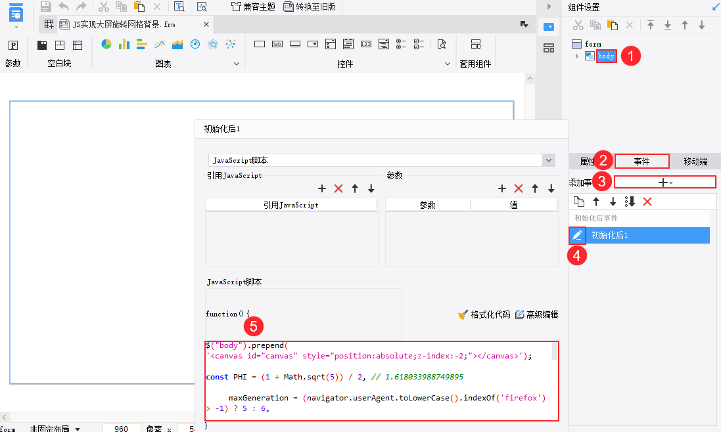Click into the JavaScript code editor
The width and height of the screenshot is (721, 432).
tap(382, 381)
